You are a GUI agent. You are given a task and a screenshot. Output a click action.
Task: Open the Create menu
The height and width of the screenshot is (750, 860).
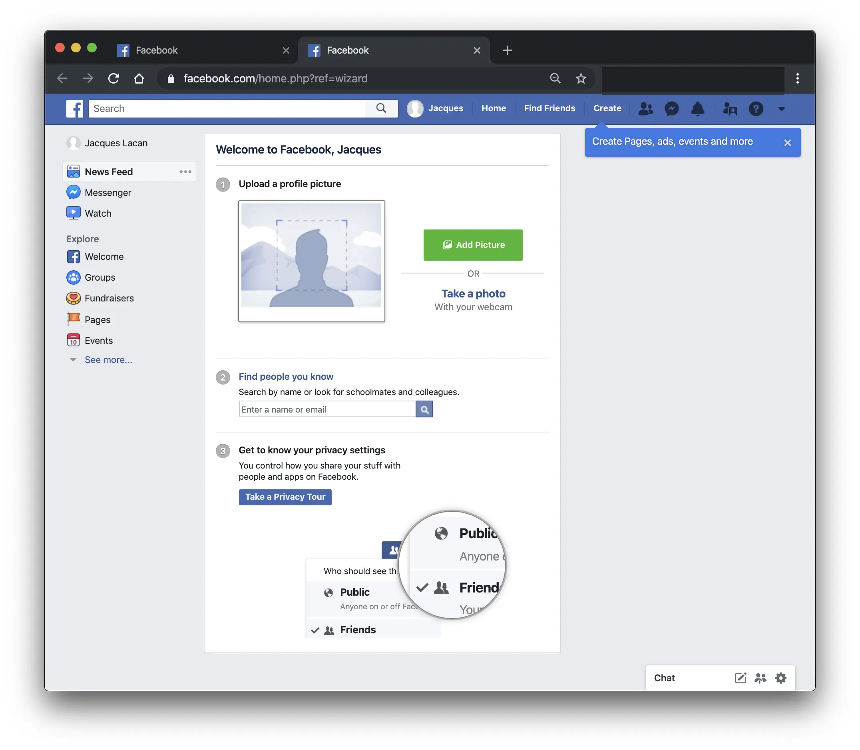(607, 108)
